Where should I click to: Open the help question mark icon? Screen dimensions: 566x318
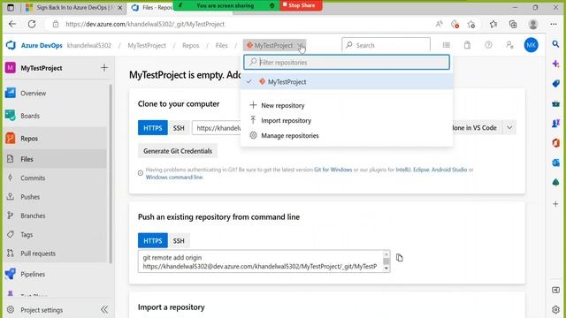488,45
